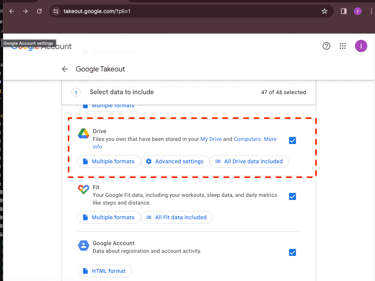Open Chrome three-dot menu

[x=371, y=11]
